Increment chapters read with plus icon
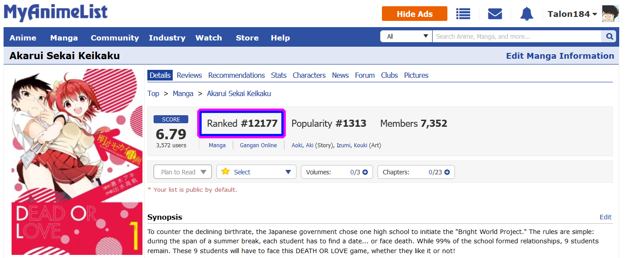Image resolution: width=625 pixels, height=258 pixels. point(447,172)
